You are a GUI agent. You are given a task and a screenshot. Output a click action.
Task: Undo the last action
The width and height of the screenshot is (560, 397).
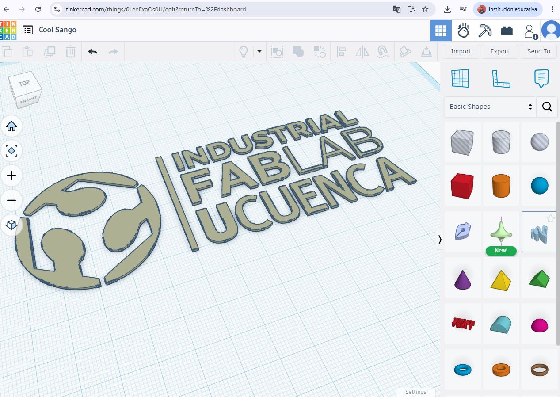coord(92,51)
